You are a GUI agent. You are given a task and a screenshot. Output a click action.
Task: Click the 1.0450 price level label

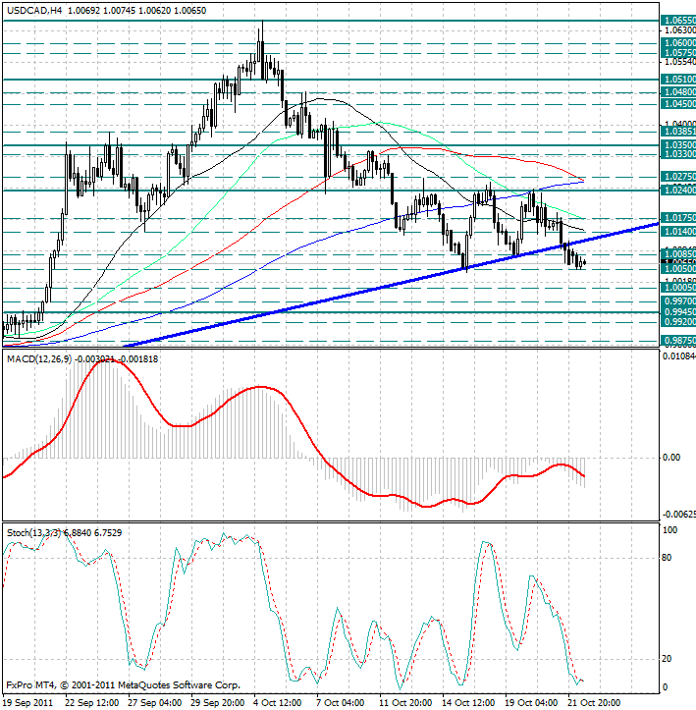[x=678, y=104]
